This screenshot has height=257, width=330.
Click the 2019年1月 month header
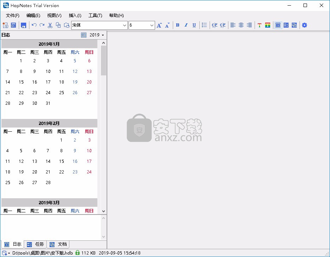[49, 44]
